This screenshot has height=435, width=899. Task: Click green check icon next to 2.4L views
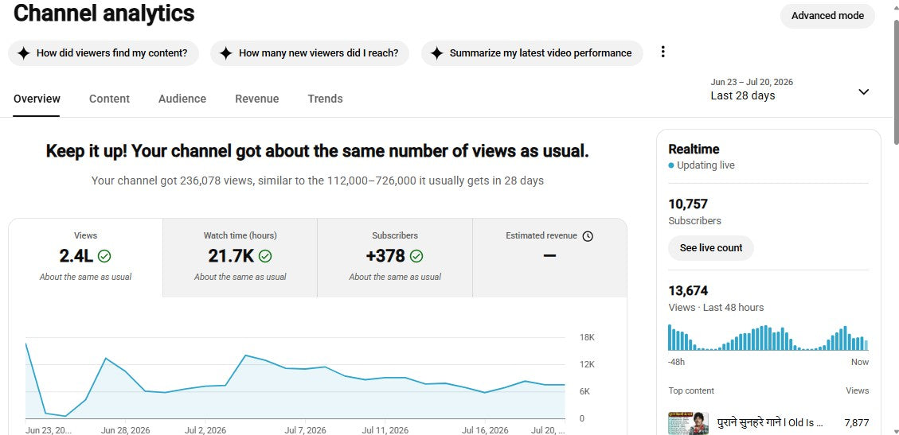pos(104,256)
